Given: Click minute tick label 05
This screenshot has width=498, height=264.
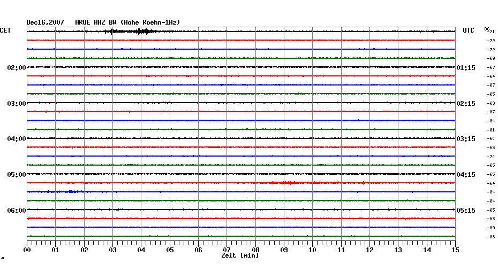Looking at the screenshot, I should pyautogui.click(x=170, y=250).
